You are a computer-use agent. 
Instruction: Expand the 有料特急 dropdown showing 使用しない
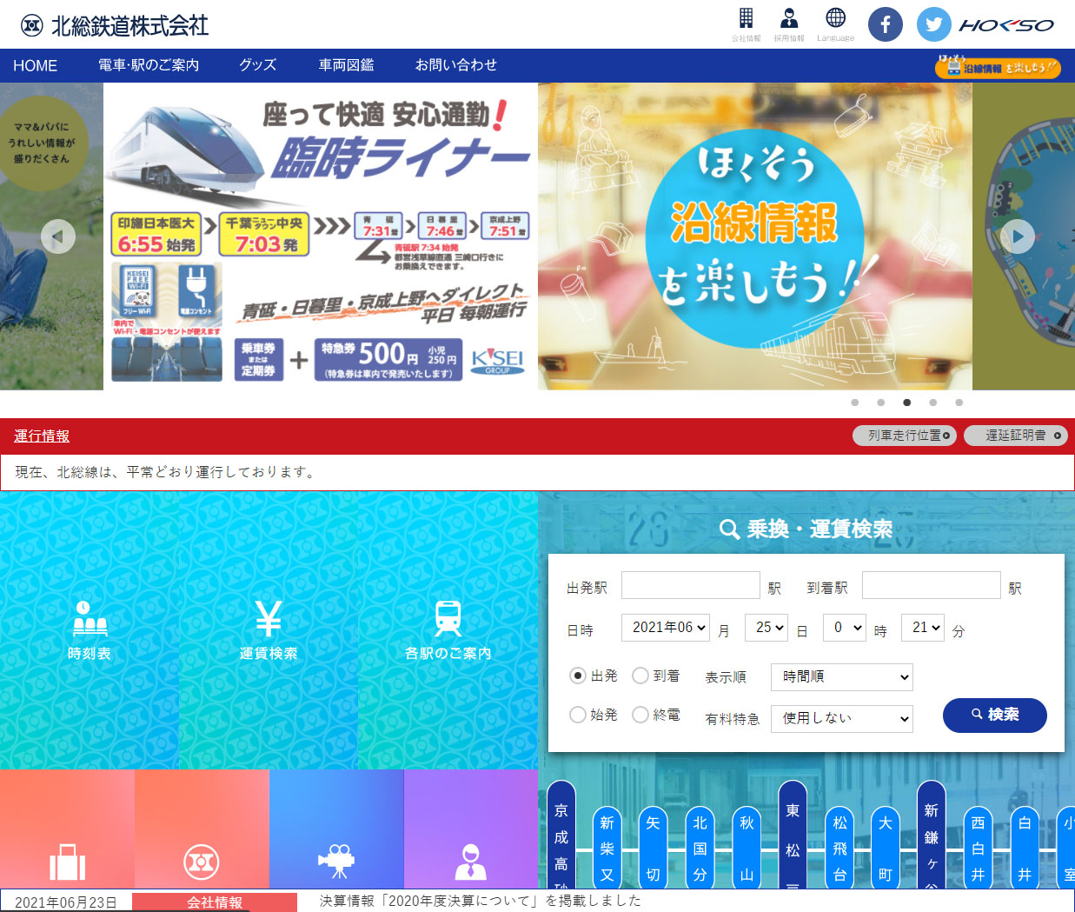(x=842, y=719)
